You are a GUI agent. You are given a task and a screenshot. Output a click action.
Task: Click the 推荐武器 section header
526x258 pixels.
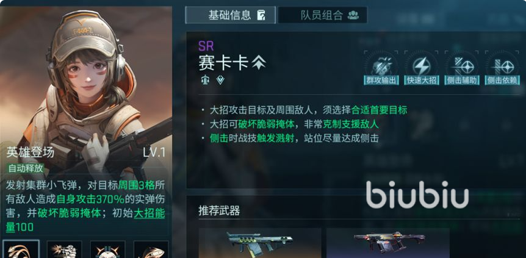219,211
